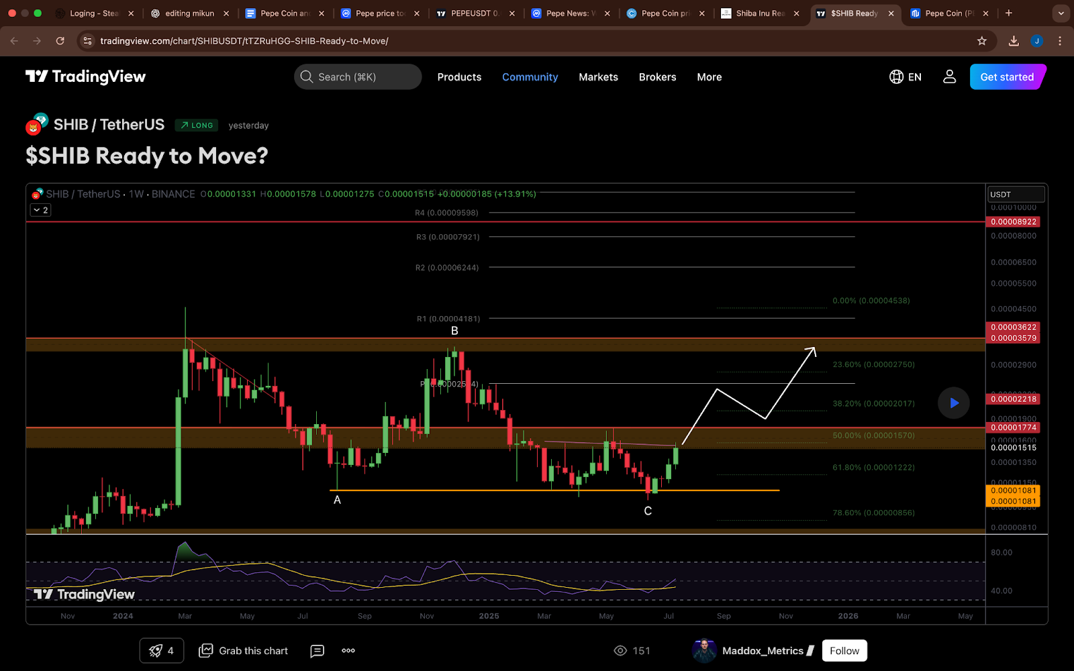Open the language globe icon
The image size is (1074, 671).
pyautogui.click(x=896, y=77)
